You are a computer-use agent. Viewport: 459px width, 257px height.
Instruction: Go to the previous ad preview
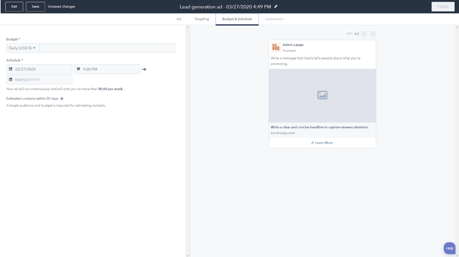click(364, 34)
